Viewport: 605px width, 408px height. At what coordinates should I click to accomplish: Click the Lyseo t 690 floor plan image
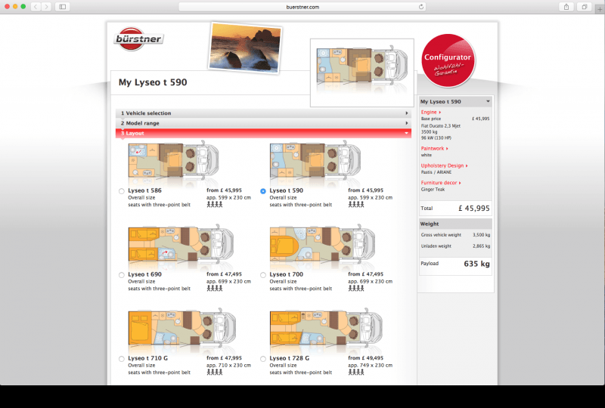point(181,246)
